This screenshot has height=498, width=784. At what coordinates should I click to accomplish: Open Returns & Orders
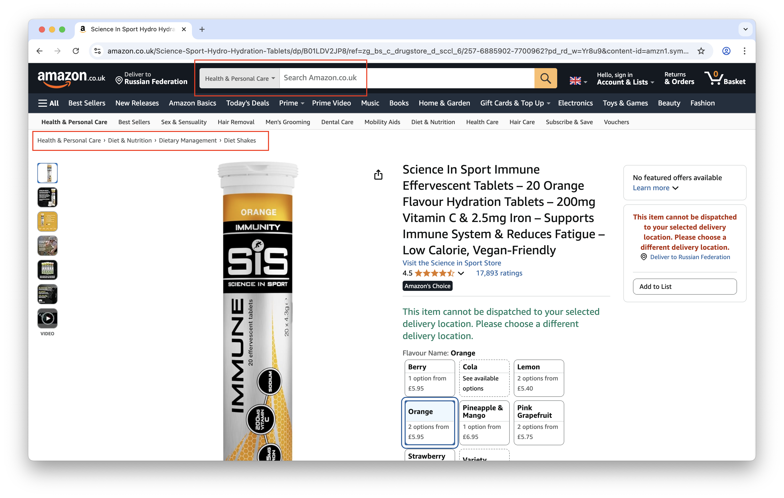(679, 78)
